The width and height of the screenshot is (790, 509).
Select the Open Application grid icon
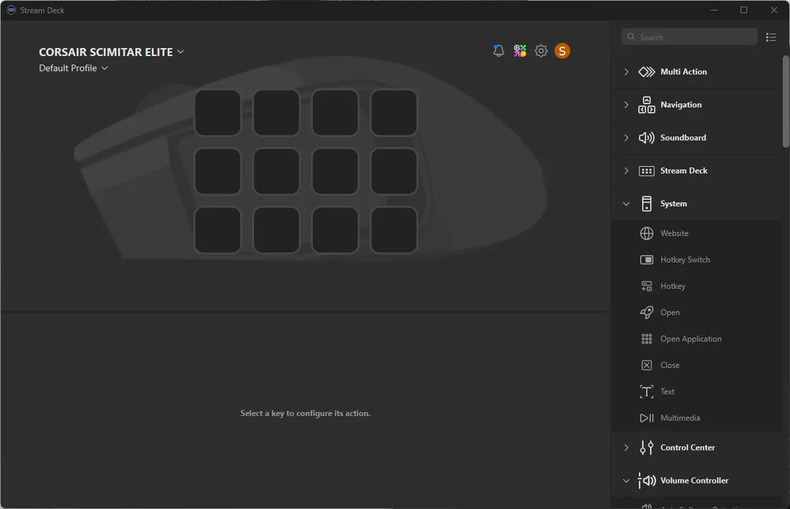tap(646, 339)
